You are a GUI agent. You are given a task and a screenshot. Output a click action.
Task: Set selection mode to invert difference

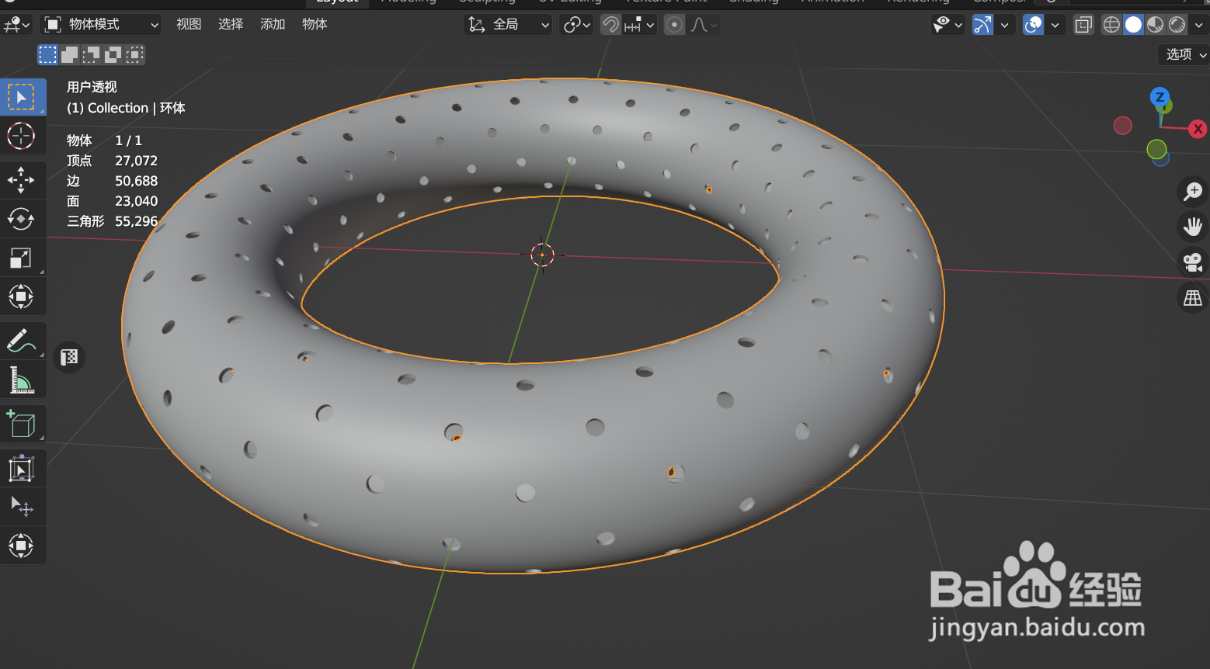tap(113, 54)
